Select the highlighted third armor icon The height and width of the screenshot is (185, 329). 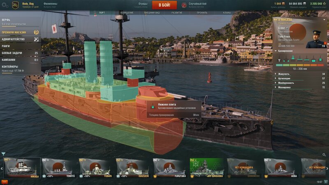click(293, 58)
